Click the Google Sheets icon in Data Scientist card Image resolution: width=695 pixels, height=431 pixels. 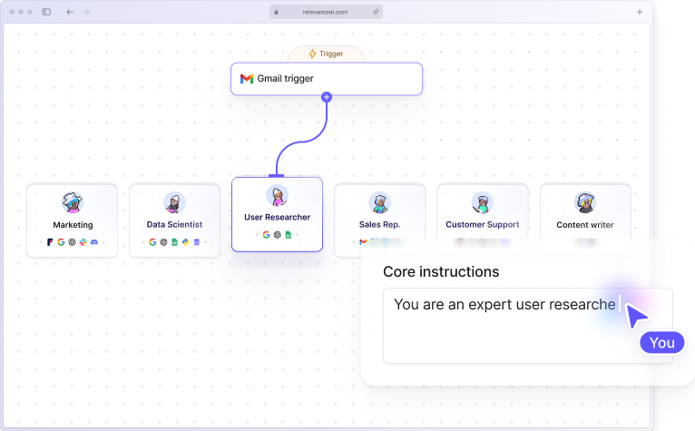pyautogui.click(x=174, y=242)
